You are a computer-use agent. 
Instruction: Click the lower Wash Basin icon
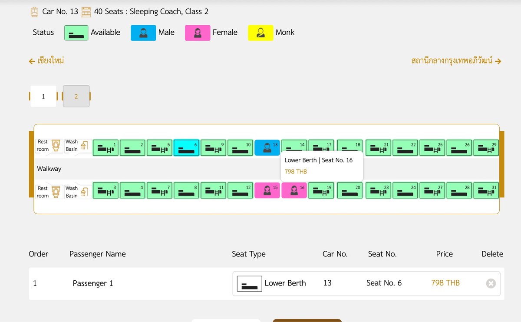click(x=85, y=192)
